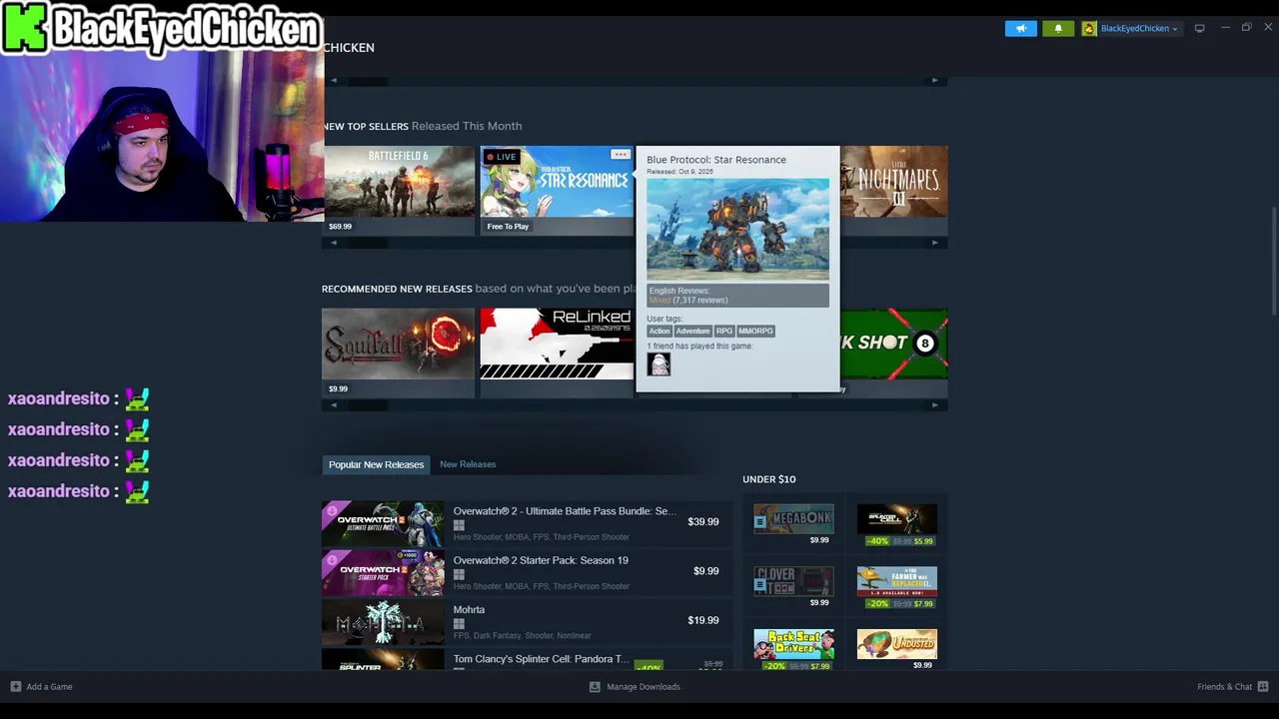1279x719 pixels.
Task: Open Manage Downloads
Action: click(635, 687)
